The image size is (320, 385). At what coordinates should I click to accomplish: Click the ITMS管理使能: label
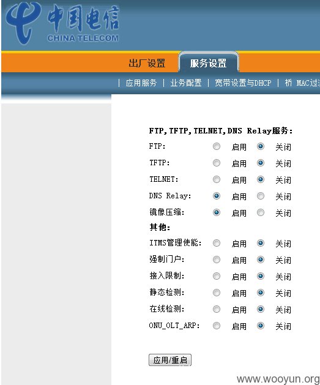click(x=176, y=243)
